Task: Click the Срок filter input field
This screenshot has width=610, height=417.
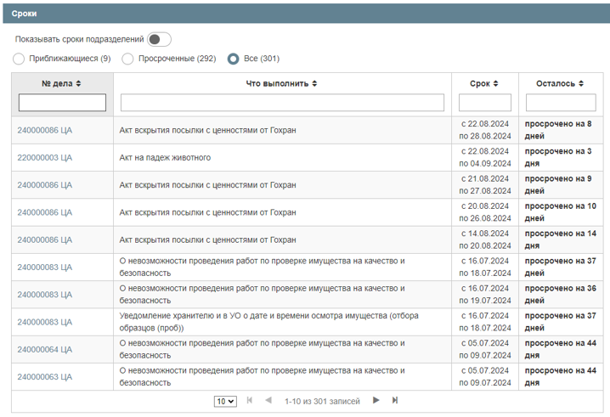Action: [x=485, y=103]
